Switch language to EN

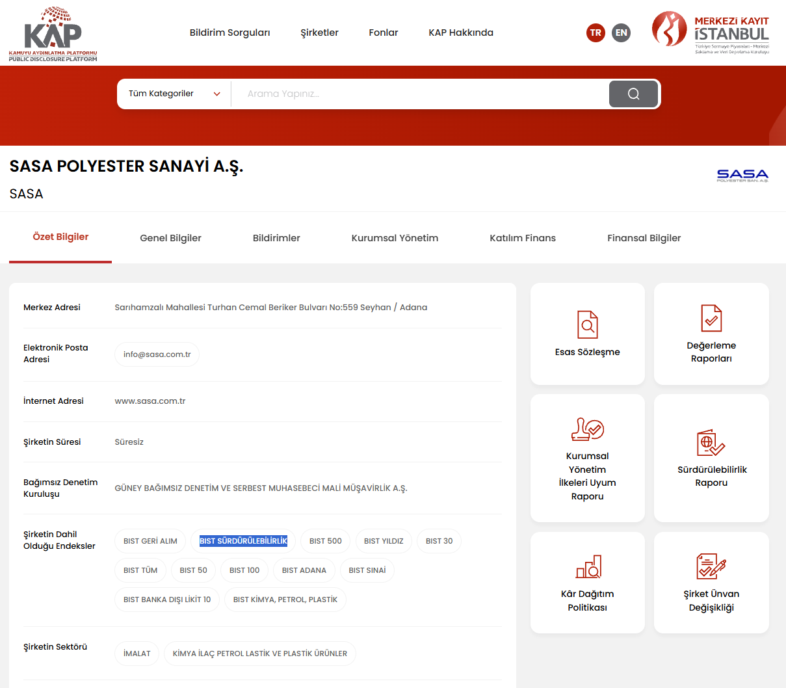[x=622, y=33]
